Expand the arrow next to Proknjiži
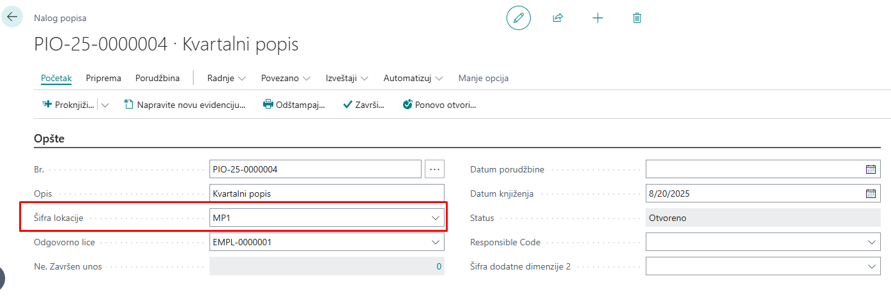891x297 pixels. (x=105, y=105)
